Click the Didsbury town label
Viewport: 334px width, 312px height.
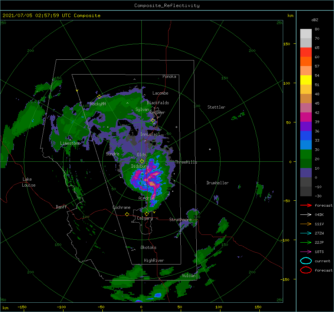(x=140, y=166)
